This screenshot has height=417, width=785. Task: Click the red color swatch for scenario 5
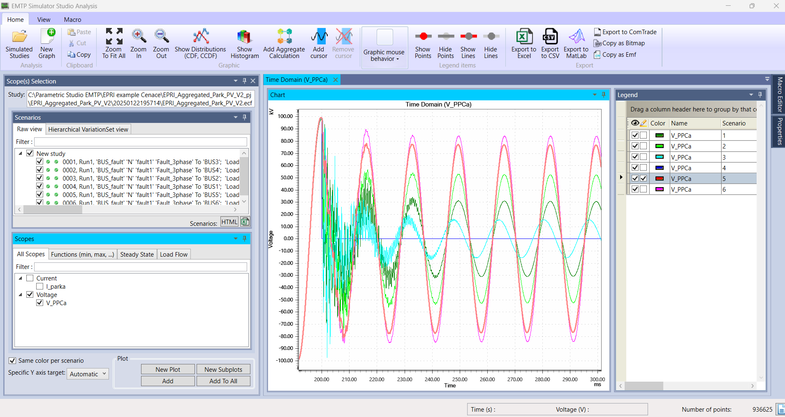659,178
